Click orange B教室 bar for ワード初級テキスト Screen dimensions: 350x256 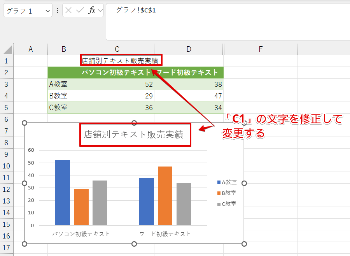[x=165, y=196]
